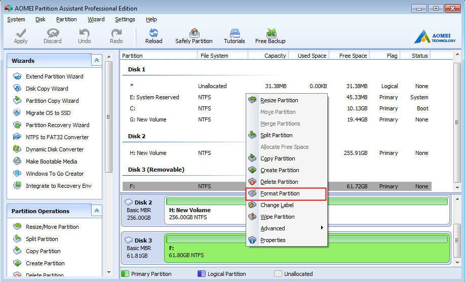465x282 pixels.
Task: Select the C: partition row
Action: coord(277,108)
